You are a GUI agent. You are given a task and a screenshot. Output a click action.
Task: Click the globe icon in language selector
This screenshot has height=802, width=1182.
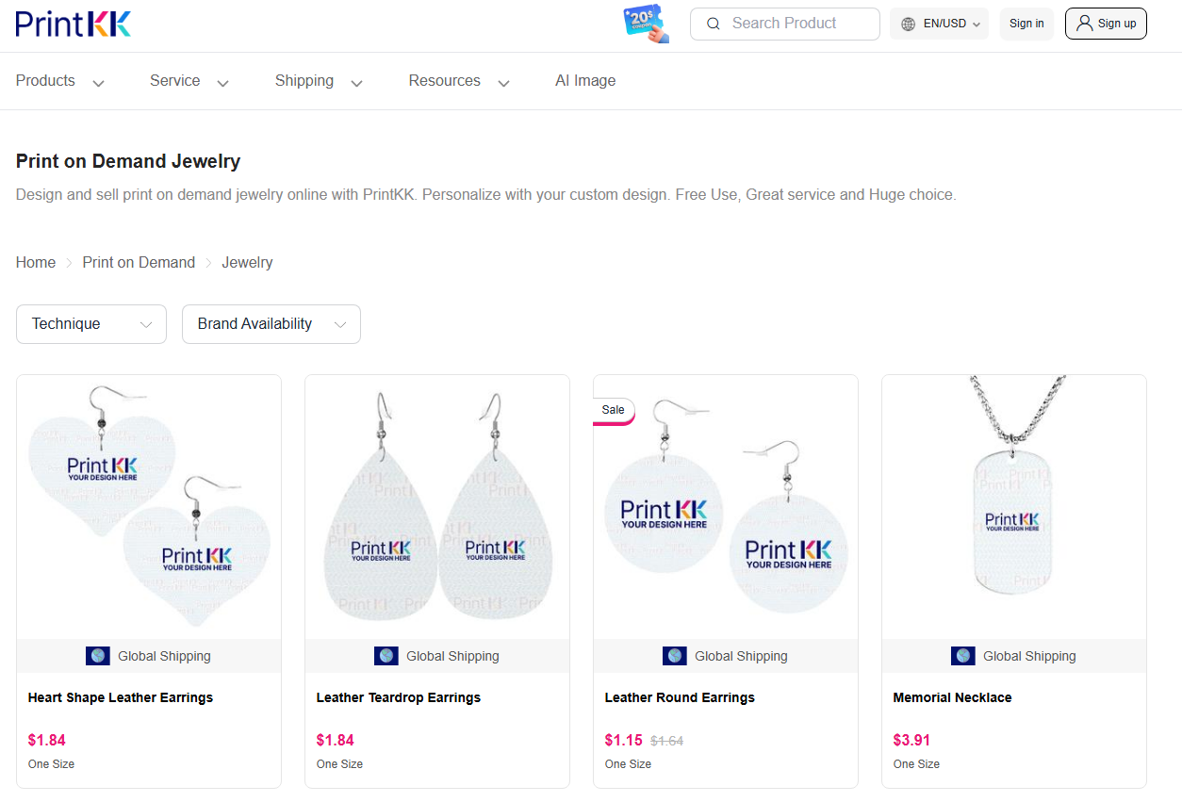tap(906, 24)
